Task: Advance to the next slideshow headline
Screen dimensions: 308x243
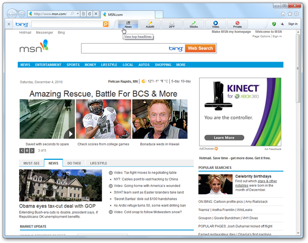Action: 32,151
